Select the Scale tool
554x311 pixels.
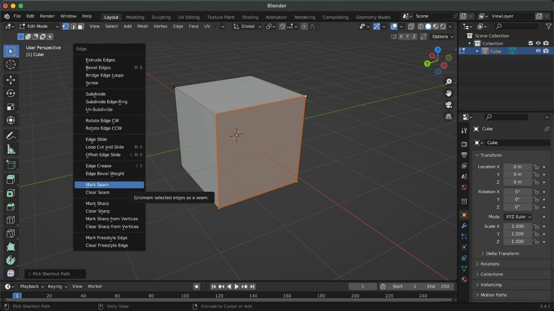pos(11,107)
